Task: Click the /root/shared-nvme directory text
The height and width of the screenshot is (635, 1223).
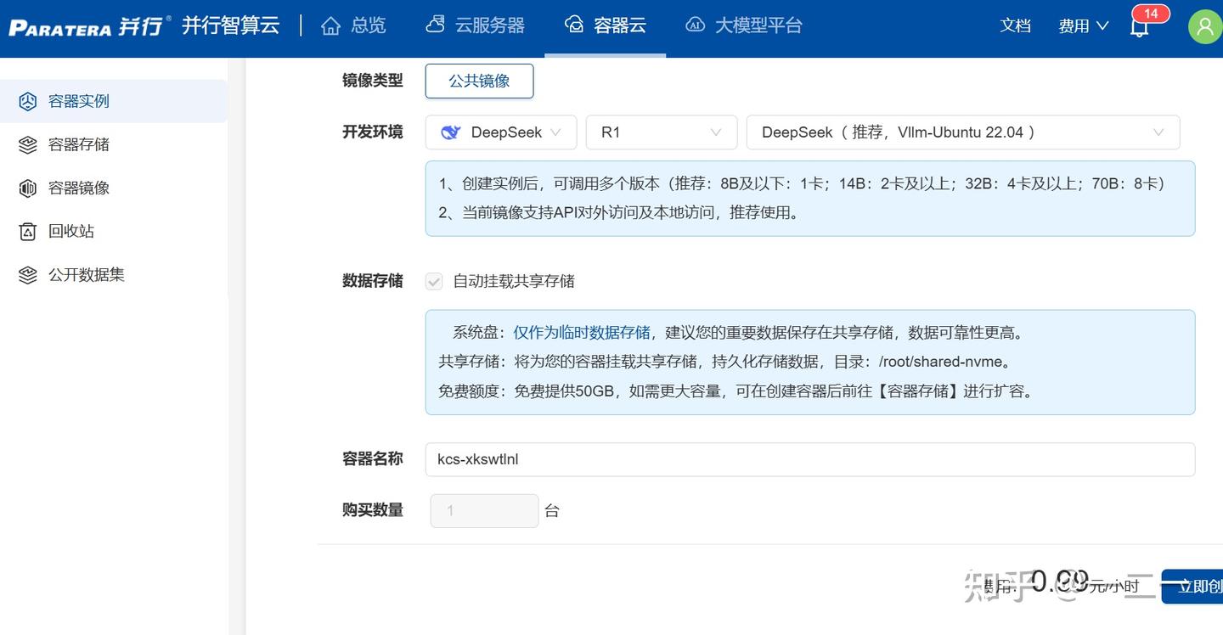Action: point(941,362)
